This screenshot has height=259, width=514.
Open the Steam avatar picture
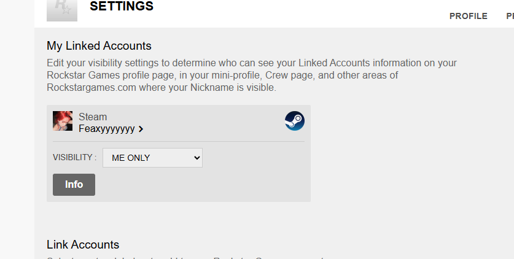tap(63, 121)
